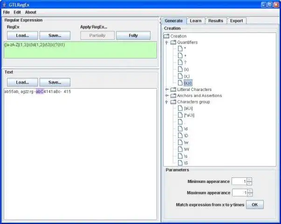Click the RegEx Save... button

(55, 35)
